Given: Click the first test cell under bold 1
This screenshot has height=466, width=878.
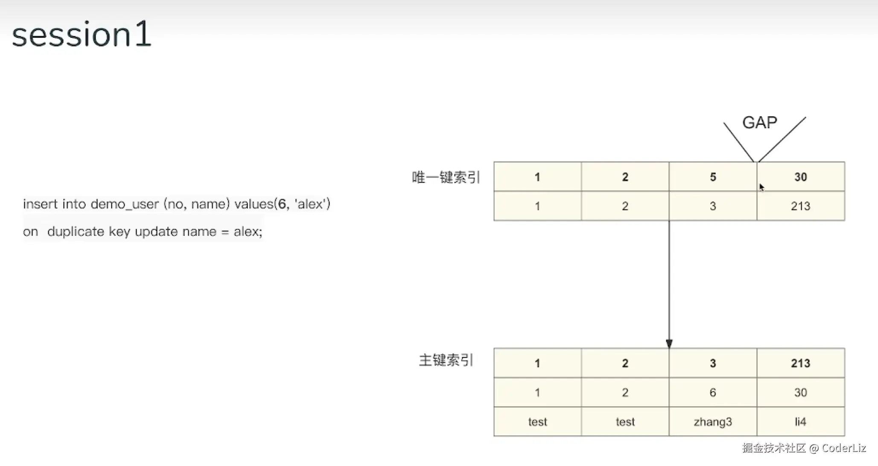Looking at the screenshot, I should pos(537,422).
